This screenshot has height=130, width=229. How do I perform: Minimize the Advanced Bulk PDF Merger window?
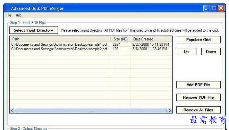point(206,8)
